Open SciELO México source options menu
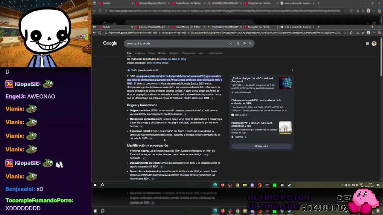 (x=250, y=115)
